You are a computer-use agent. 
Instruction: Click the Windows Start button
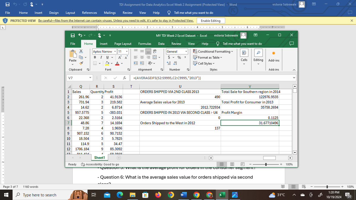(6, 195)
